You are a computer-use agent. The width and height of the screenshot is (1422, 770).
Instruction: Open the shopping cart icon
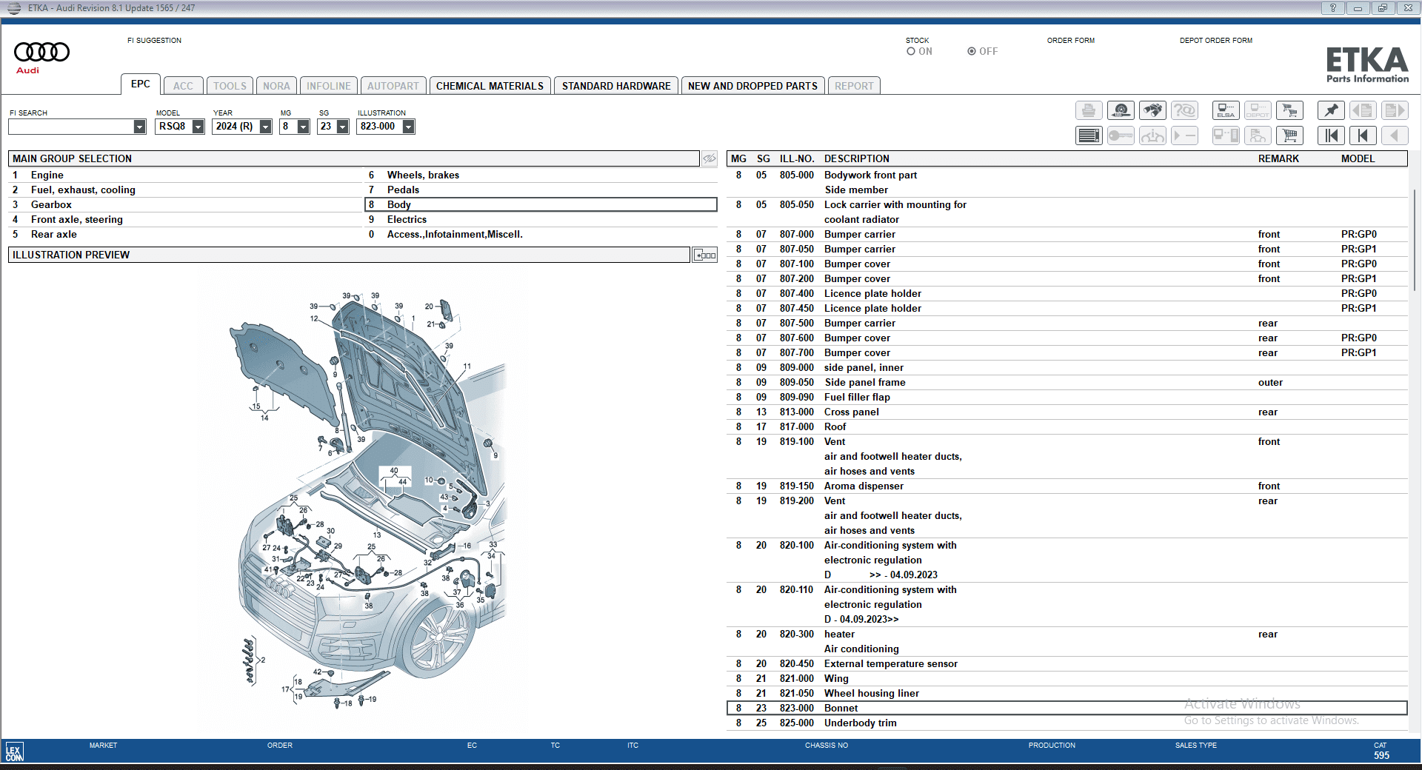pyautogui.click(x=1289, y=135)
